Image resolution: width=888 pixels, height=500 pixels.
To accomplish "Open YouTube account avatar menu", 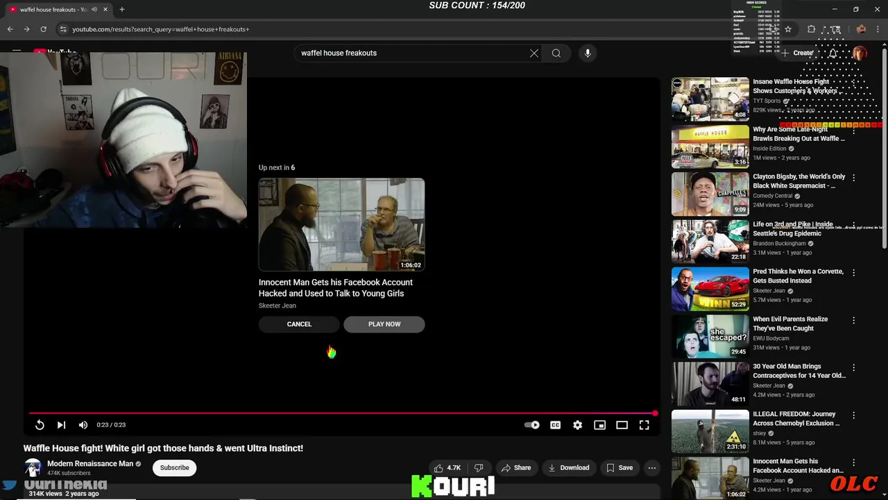I will click(x=860, y=53).
